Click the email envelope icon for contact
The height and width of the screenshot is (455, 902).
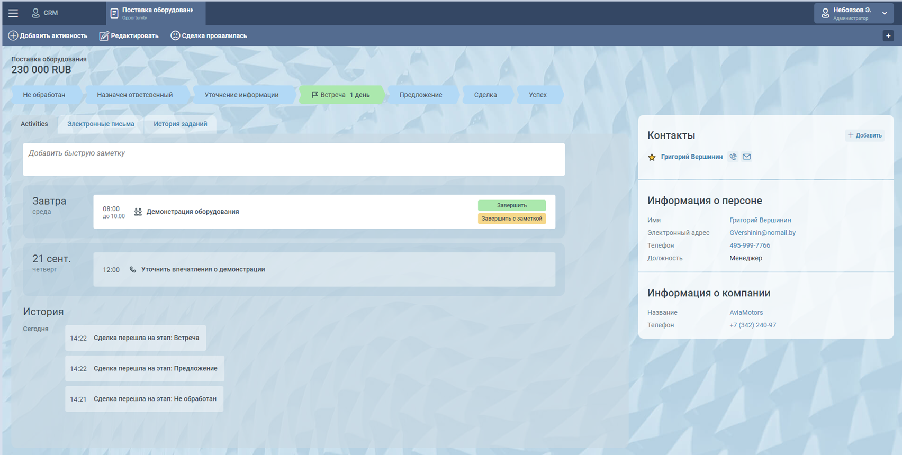pyautogui.click(x=746, y=157)
